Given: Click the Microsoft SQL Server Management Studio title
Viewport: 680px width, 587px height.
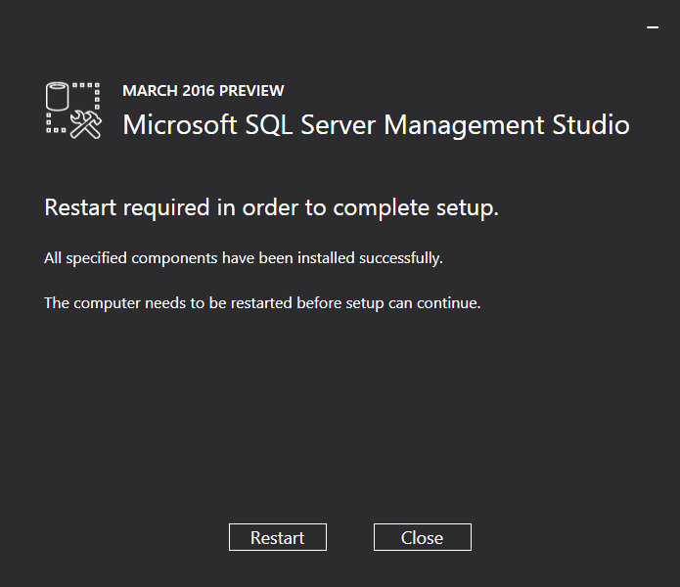Looking at the screenshot, I should pos(376,125).
